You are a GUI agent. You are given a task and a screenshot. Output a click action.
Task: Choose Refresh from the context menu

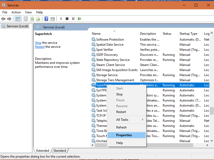click(x=127, y=127)
